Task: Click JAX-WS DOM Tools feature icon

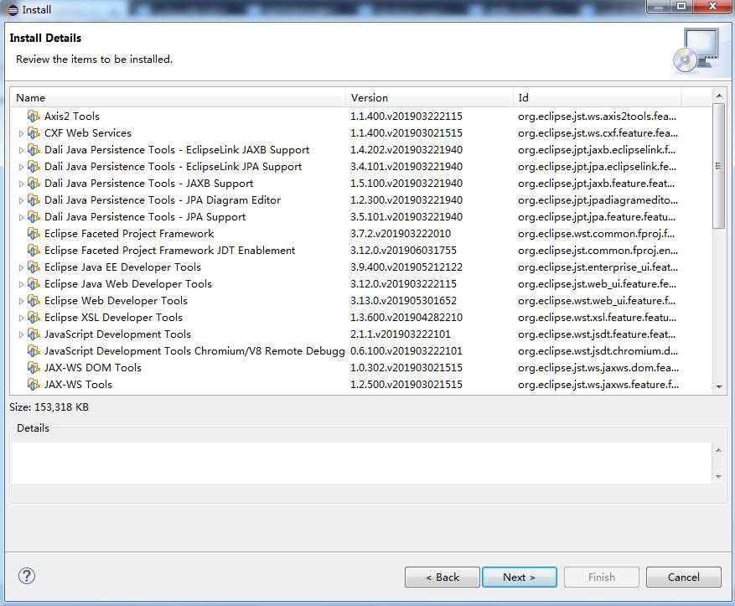Action: point(34,367)
